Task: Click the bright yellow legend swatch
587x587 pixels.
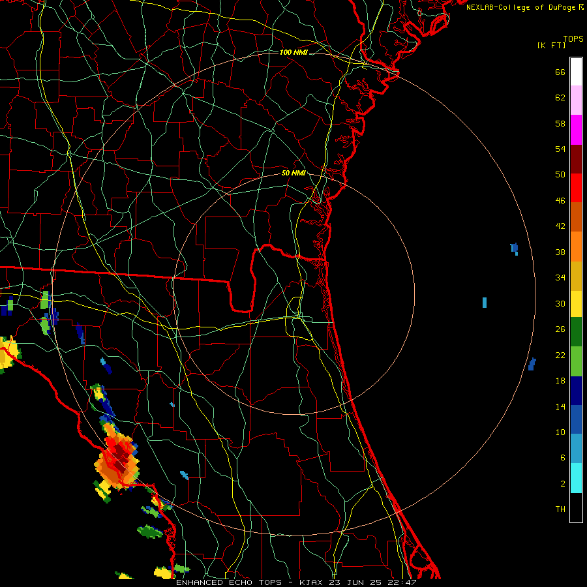Action: [x=576, y=304]
